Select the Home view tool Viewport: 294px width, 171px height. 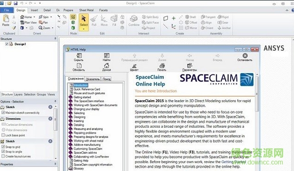(x=26, y=17)
